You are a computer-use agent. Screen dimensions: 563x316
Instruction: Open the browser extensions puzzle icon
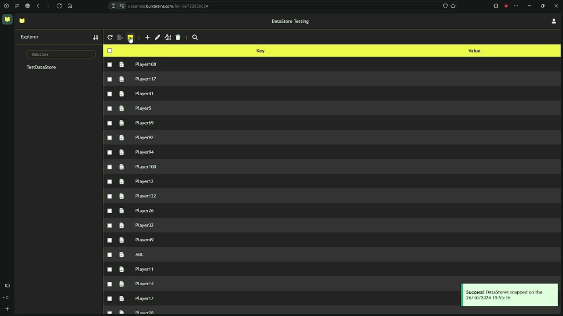[x=496, y=6]
